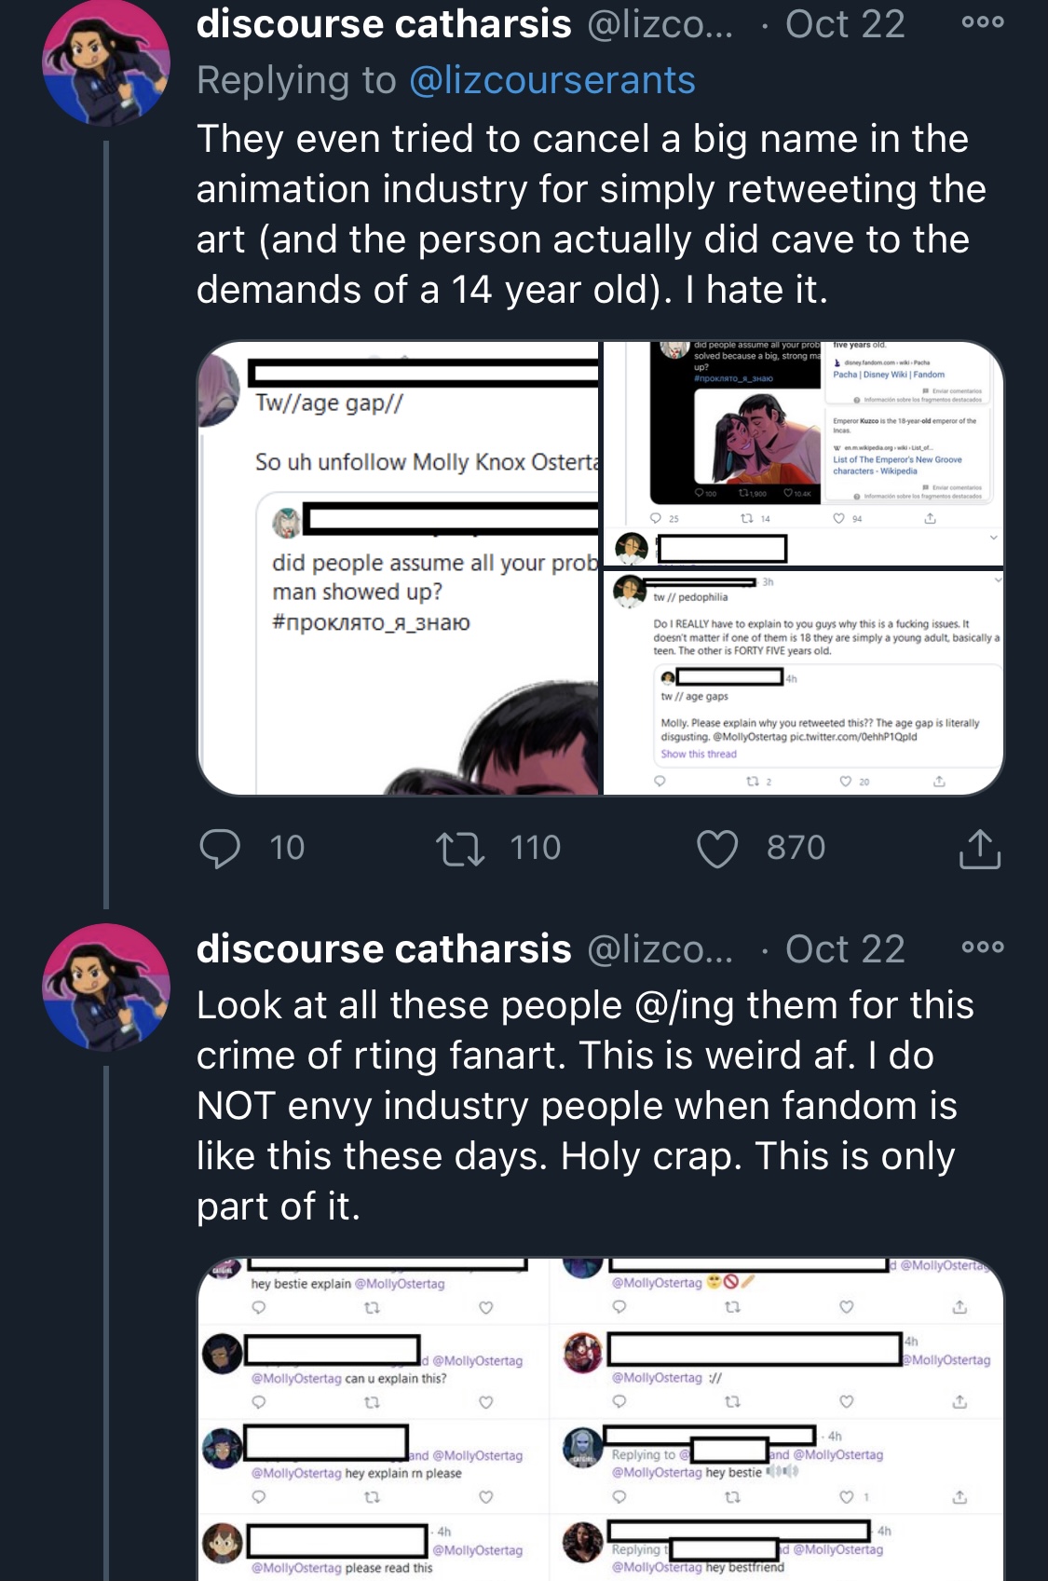This screenshot has height=1581, width=1048.
Task: Open the first tweet's body text
Action: point(591,214)
